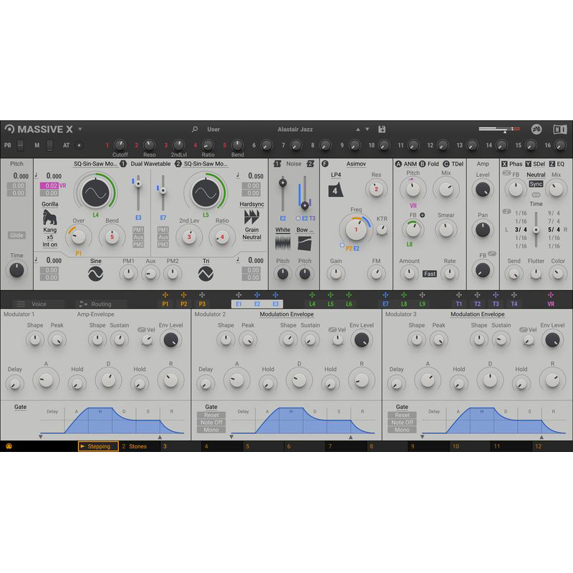Viewport: 573px width, 573px height.
Task: Click the Hardsync mode arrows icon
Action: pos(252,217)
